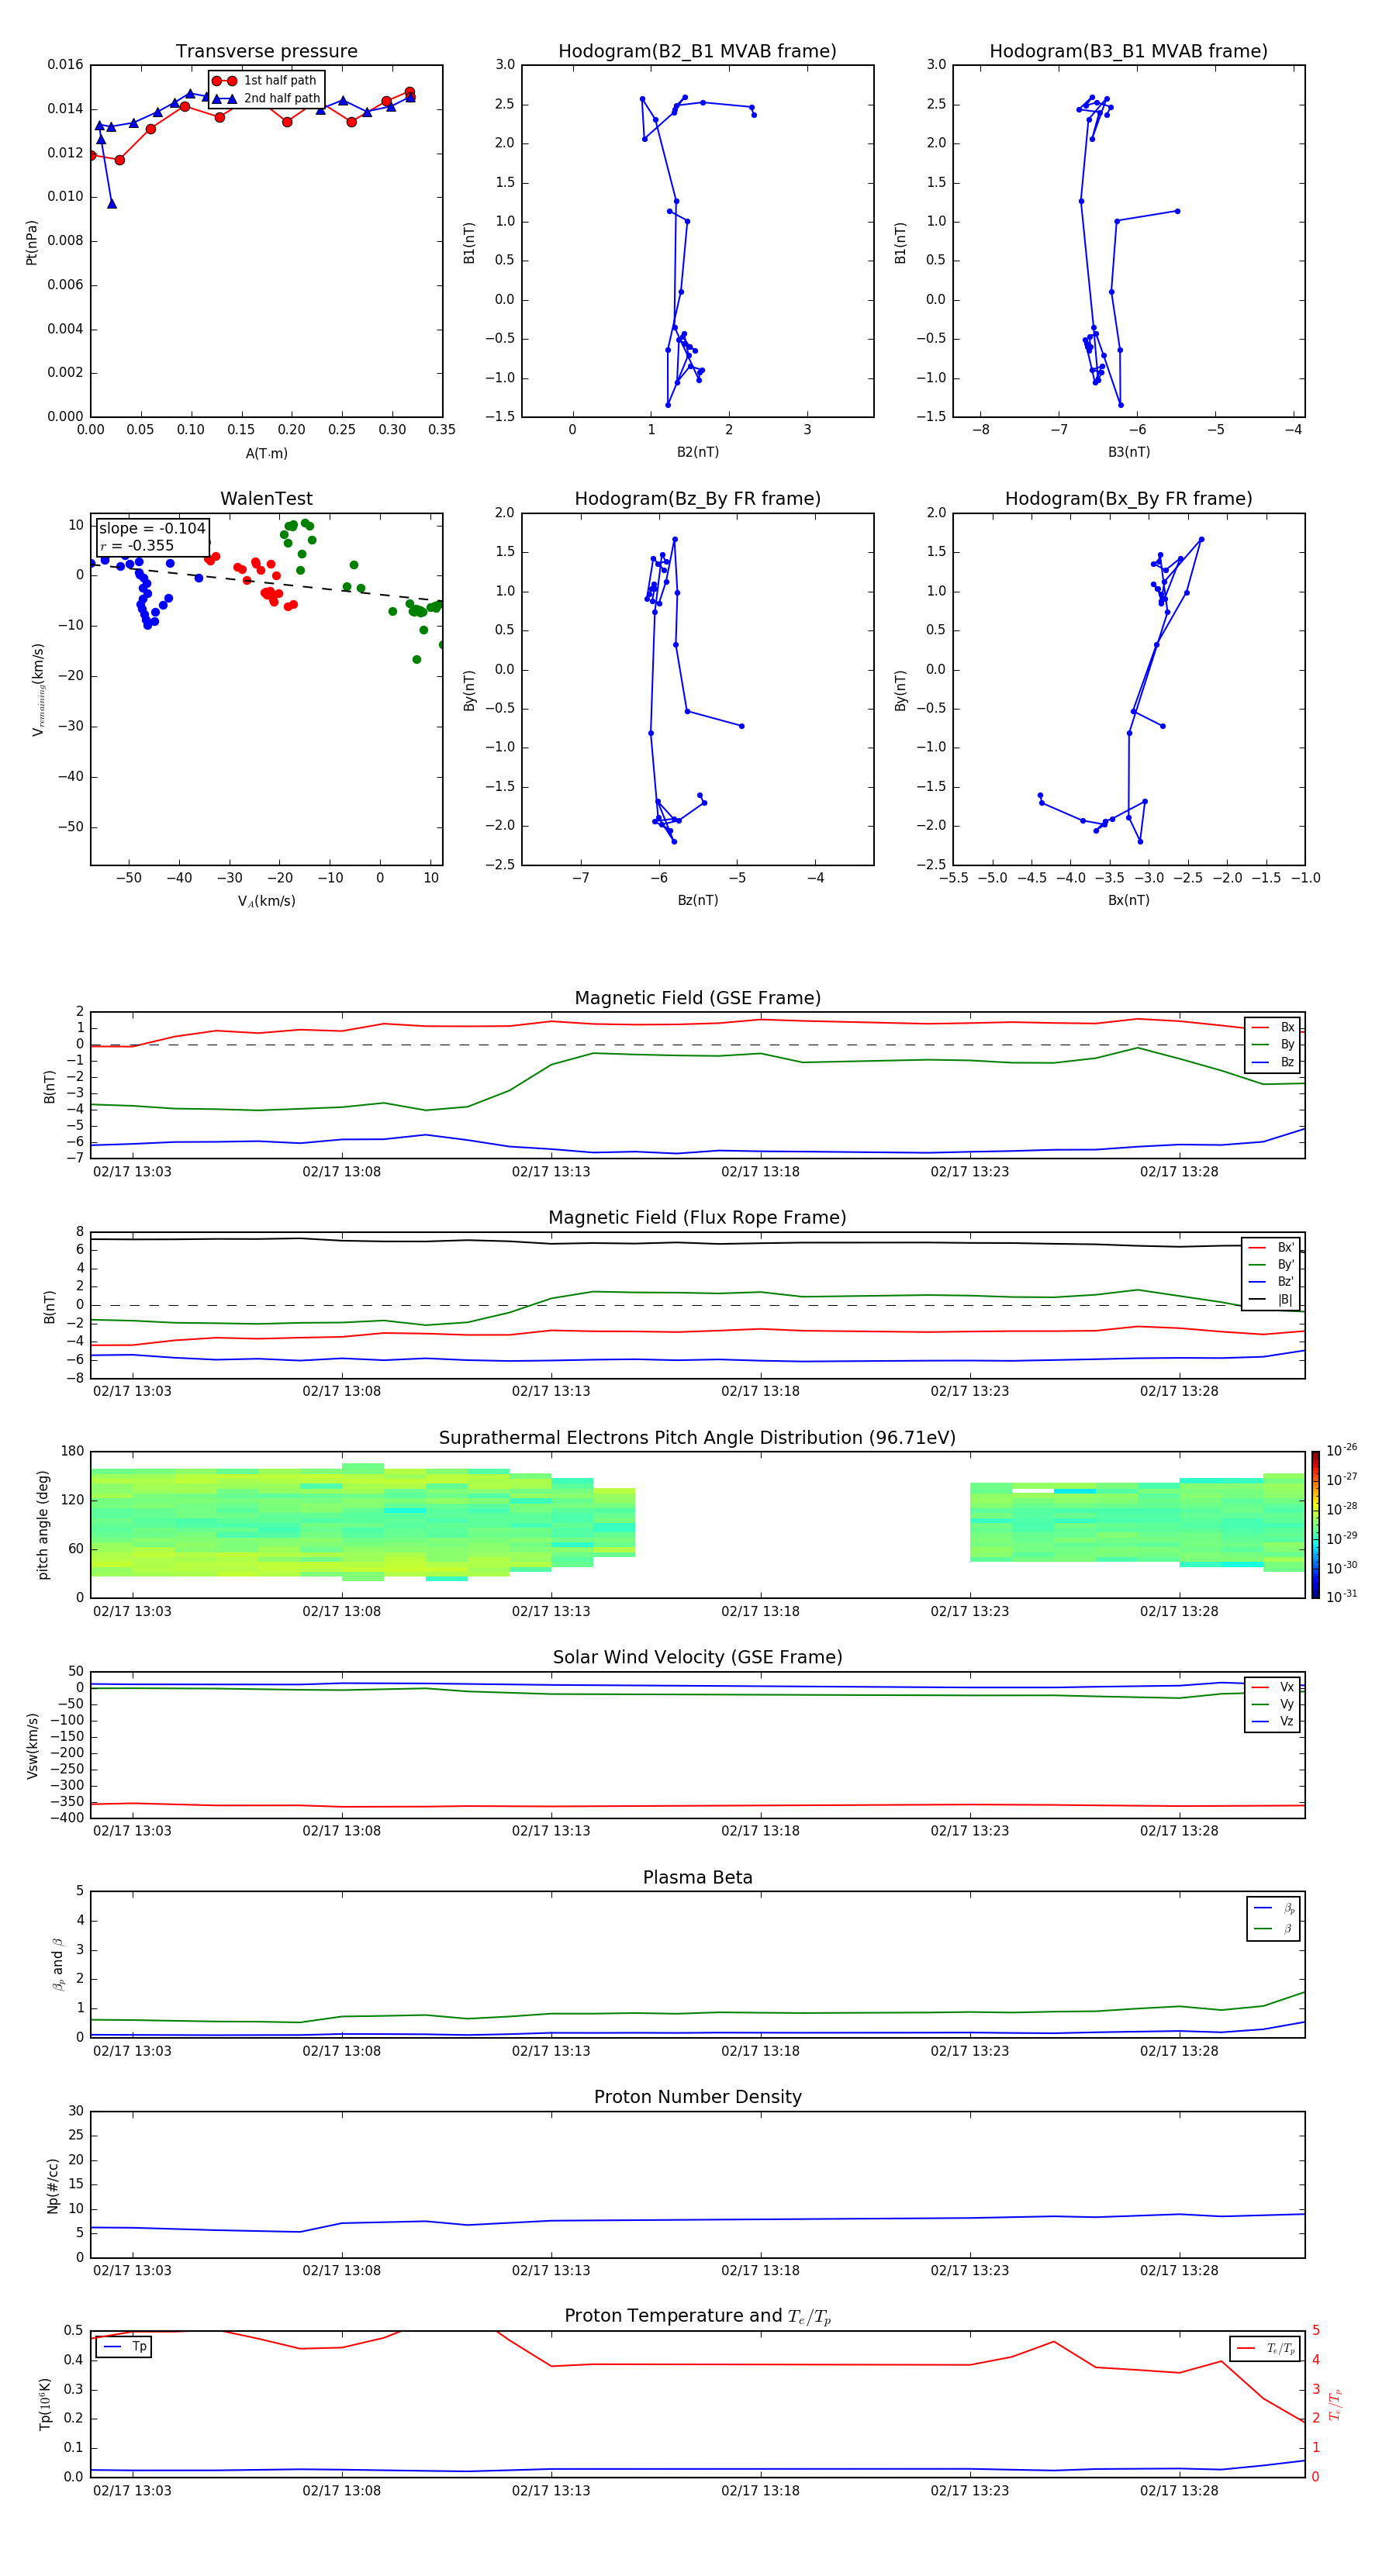Click the Proton Temperature and Te/Tp title
Screen dimensions: 1396x2559
[697, 2316]
